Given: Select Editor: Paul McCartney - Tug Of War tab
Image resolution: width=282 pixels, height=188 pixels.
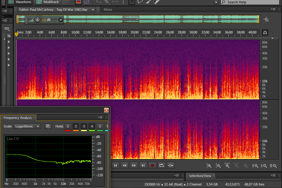Looking at the screenshot, I should [x=54, y=10].
